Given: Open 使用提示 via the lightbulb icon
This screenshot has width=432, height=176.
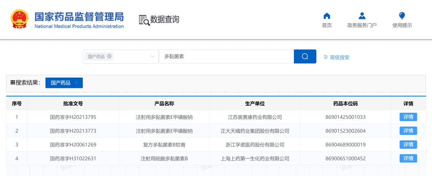Looking at the screenshot, I should pos(402,16).
